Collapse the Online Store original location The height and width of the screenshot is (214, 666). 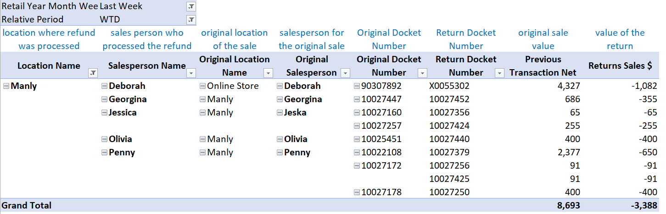(202, 86)
